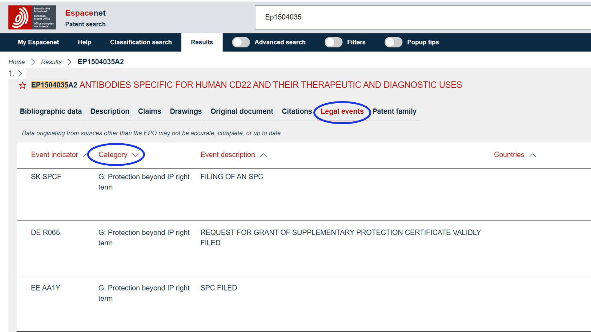Open the Original document tab
Screen dimensions: 591x332
(x=242, y=111)
